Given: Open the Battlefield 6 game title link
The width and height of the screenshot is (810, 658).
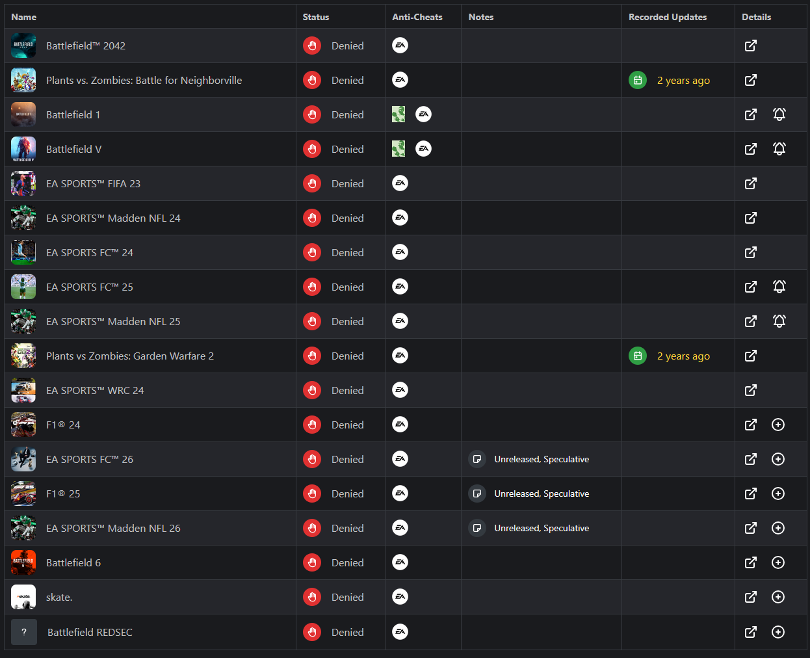Looking at the screenshot, I should [73, 562].
